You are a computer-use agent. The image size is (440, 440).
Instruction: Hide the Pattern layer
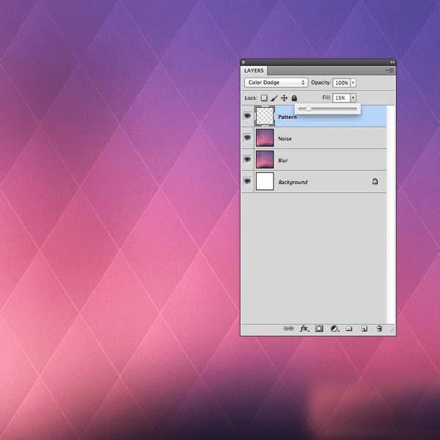[x=247, y=116]
